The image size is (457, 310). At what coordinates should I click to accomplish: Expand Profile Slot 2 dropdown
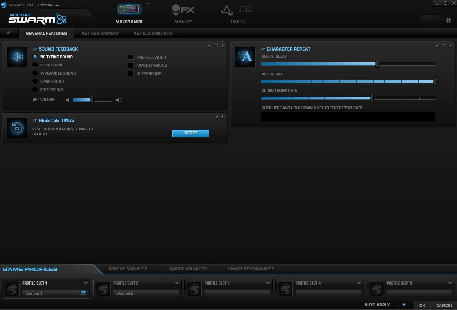coord(177,283)
